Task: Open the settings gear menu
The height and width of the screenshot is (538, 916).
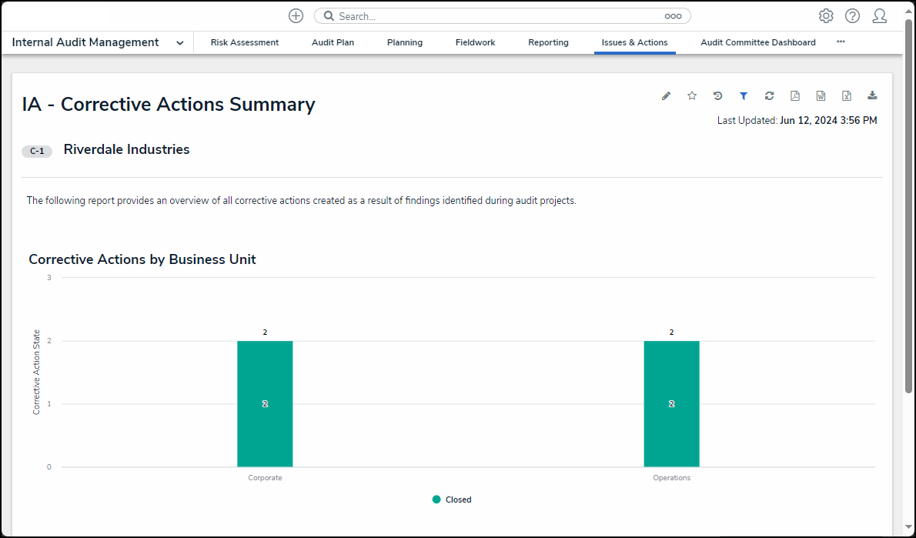Action: click(826, 16)
